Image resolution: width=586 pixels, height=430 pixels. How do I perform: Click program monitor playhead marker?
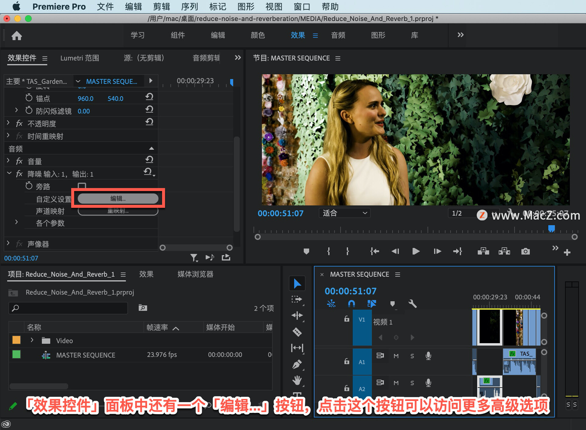tap(552, 229)
